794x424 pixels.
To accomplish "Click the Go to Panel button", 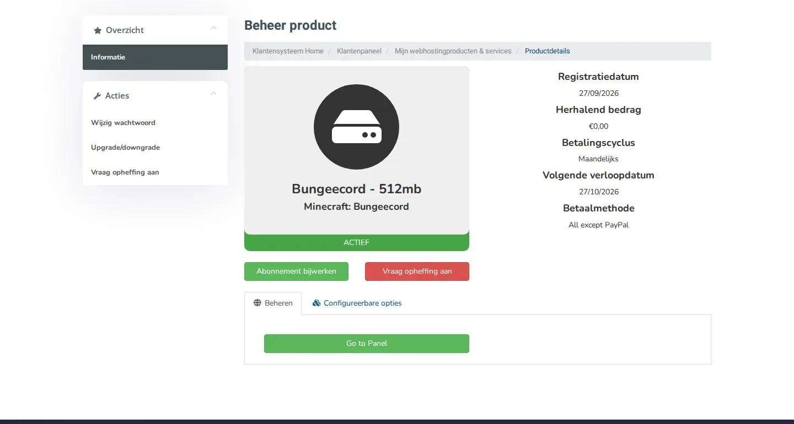I will click(x=367, y=344).
